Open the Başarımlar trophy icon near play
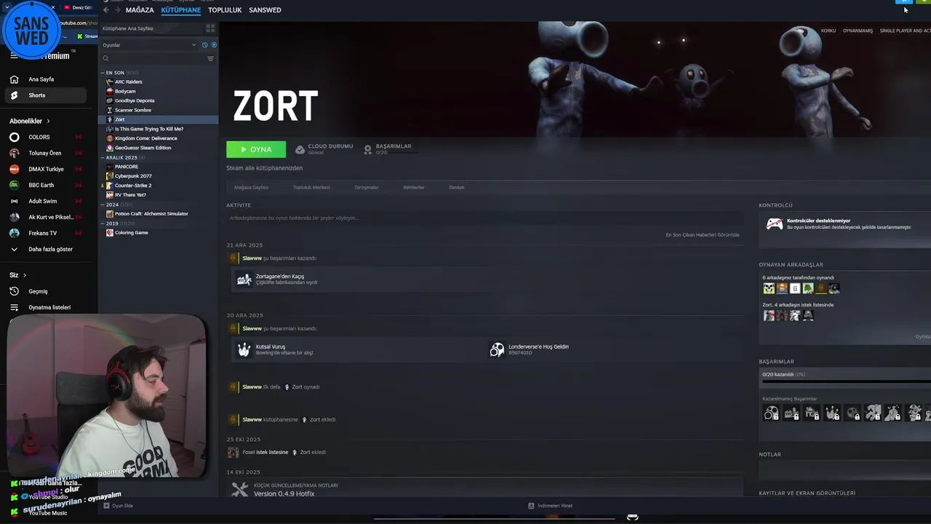931x524 pixels. pyautogui.click(x=368, y=149)
